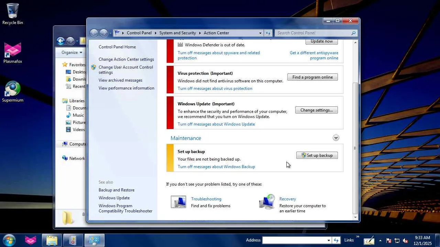
Task: Open the breadcrumb arrow before Control Panel
Action: tap(123, 33)
